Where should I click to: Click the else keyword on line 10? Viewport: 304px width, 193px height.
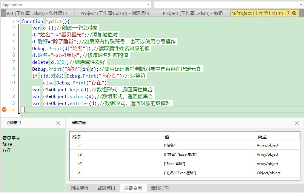coord(48,83)
